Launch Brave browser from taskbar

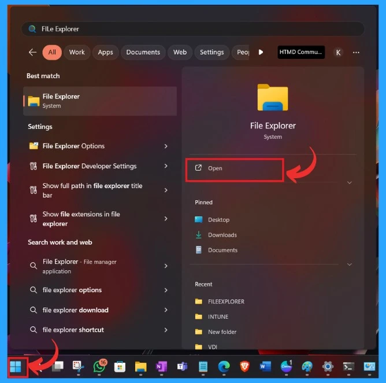tap(244, 367)
